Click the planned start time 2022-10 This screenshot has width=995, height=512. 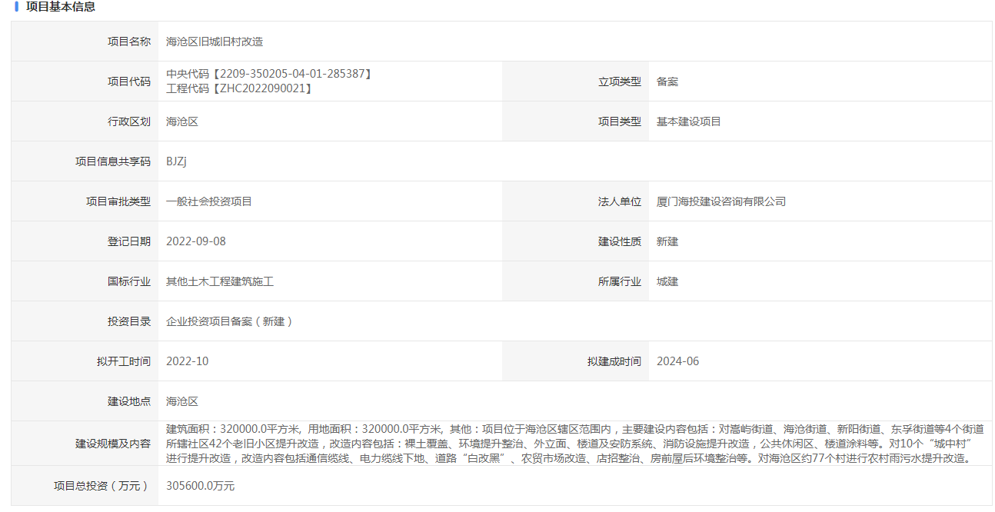click(187, 361)
